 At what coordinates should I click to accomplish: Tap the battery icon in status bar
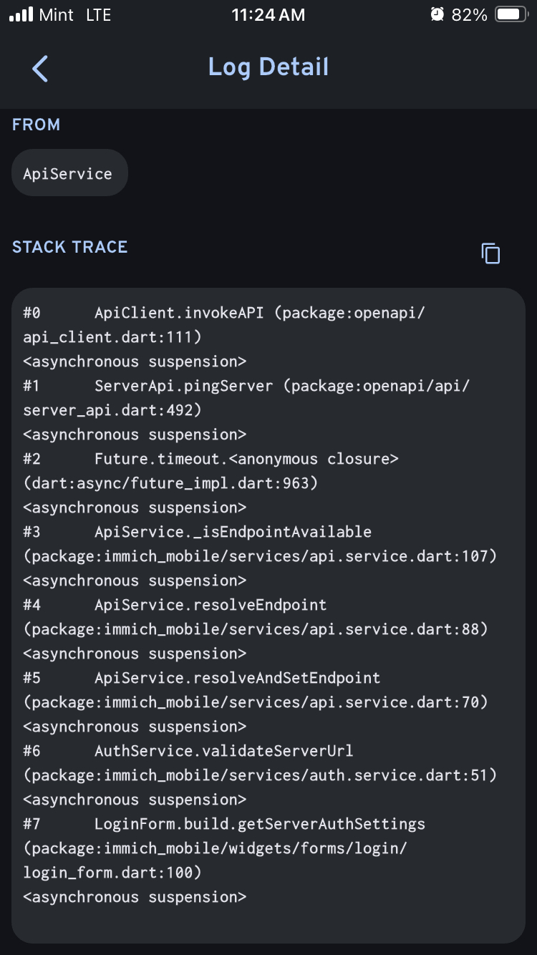511,15
